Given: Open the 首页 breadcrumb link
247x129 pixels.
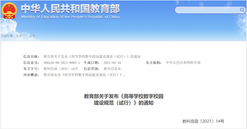Looking at the screenshot, I should click(x=19, y=36).
